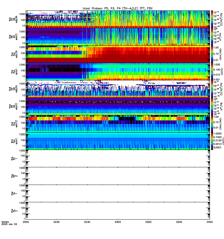Click inside the thd fbk scm1 panel
This screenshot has width=224, height=239.
118,141
